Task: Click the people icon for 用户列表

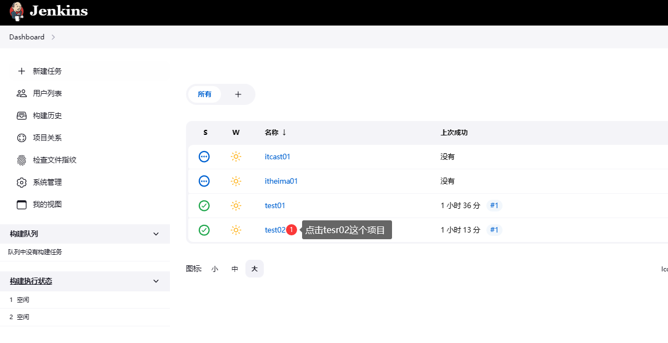Action: [22, 93]
